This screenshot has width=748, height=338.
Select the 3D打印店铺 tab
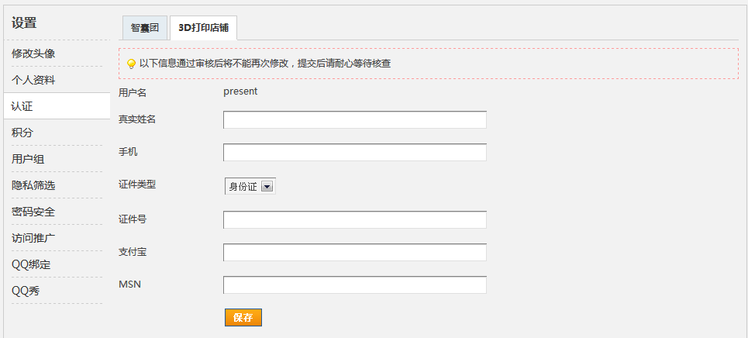point(203,28)
